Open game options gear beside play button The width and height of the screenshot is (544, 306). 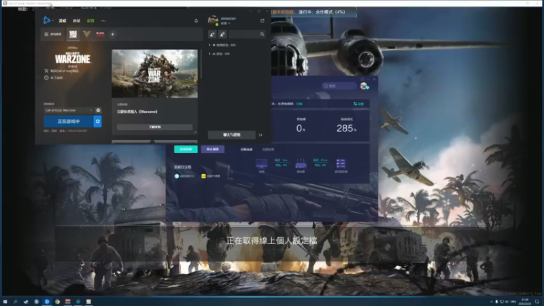click(x=98, y=122)
